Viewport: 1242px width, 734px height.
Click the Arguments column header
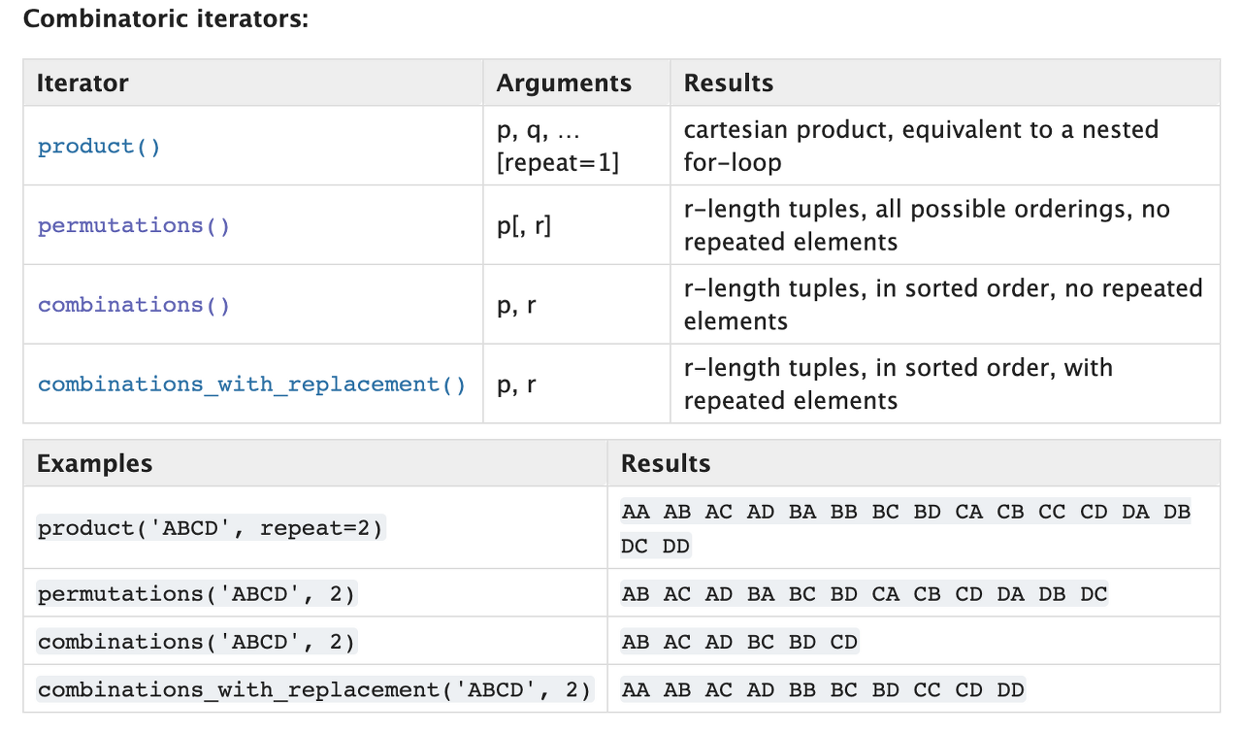[x=564, y=83]
